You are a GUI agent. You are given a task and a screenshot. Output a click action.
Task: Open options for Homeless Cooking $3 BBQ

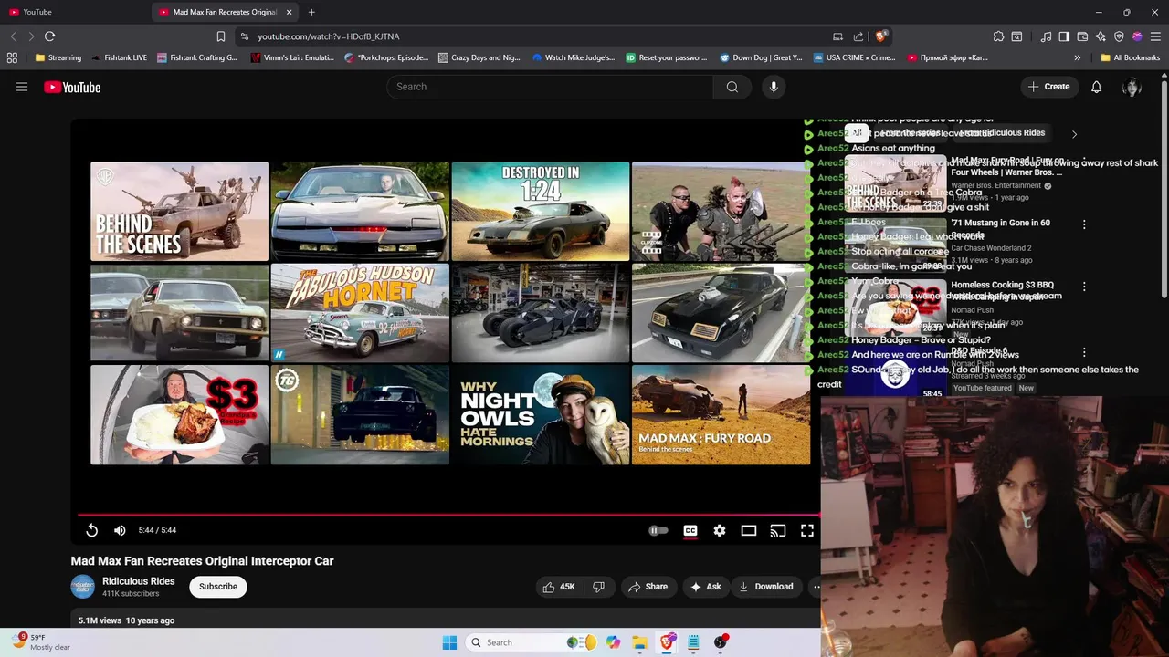(x=1084, y=286)
